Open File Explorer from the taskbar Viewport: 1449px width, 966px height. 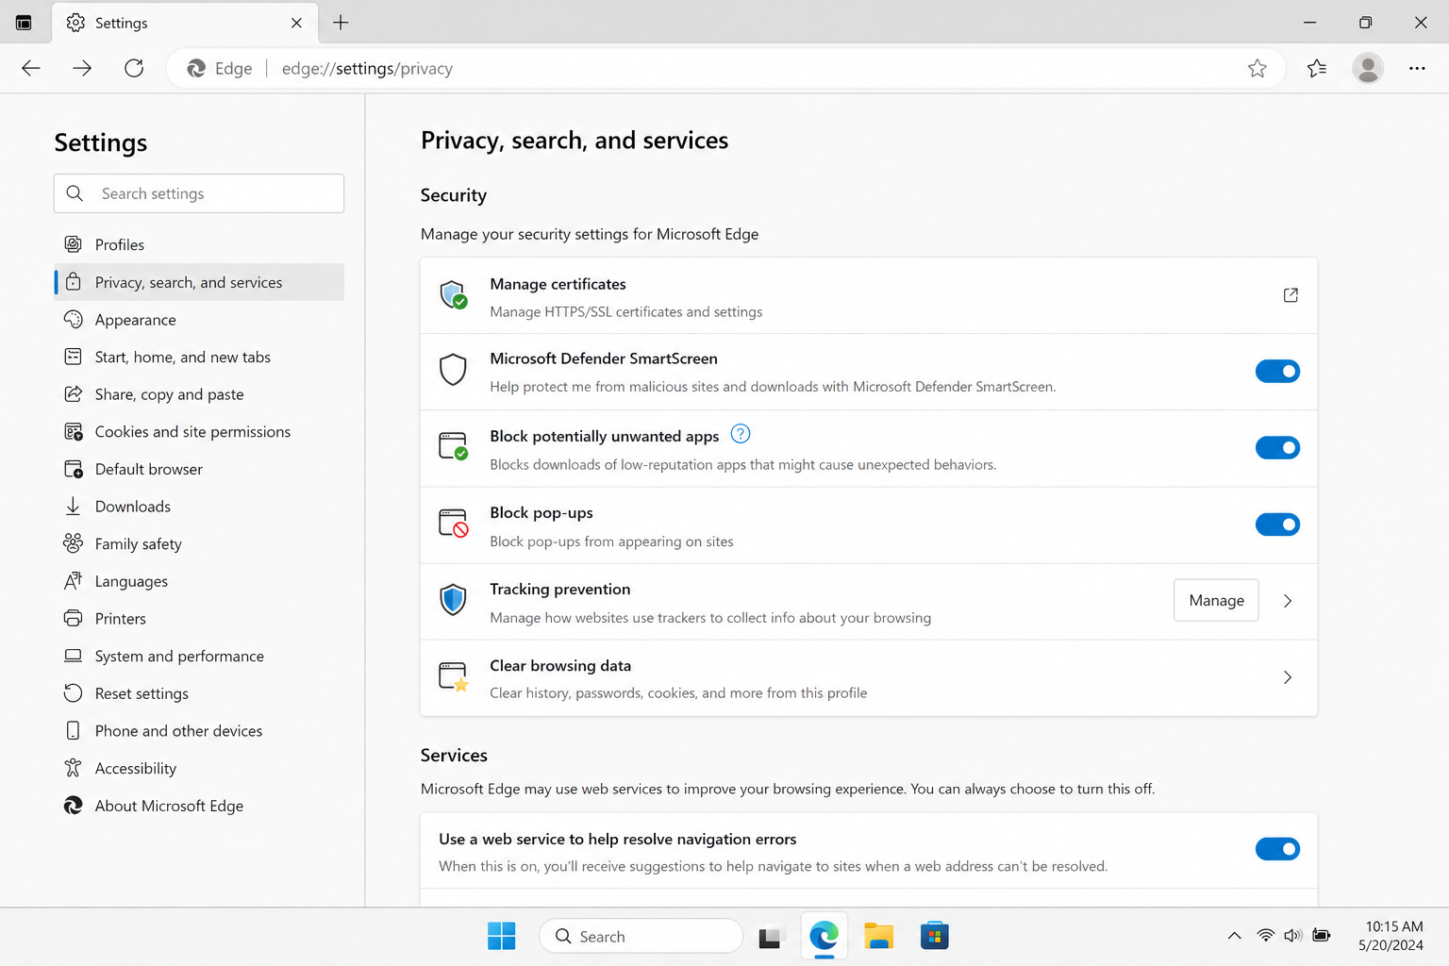coord(878,936)
